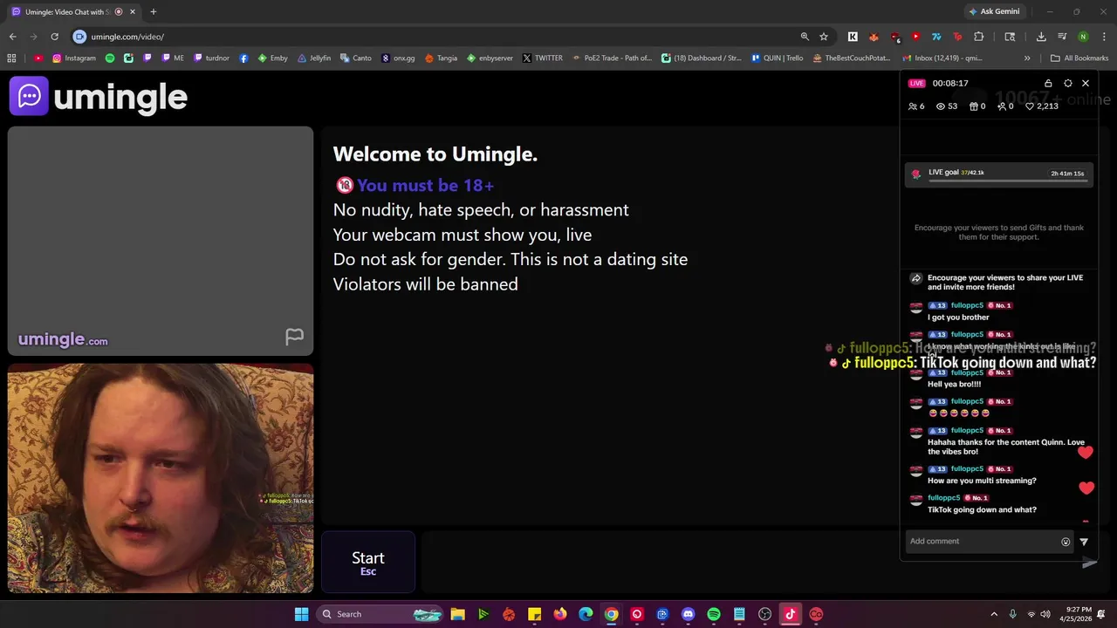1117x628 pixels.
Task: Click the report flag icon on video
Action: click(x=294, y=337)
